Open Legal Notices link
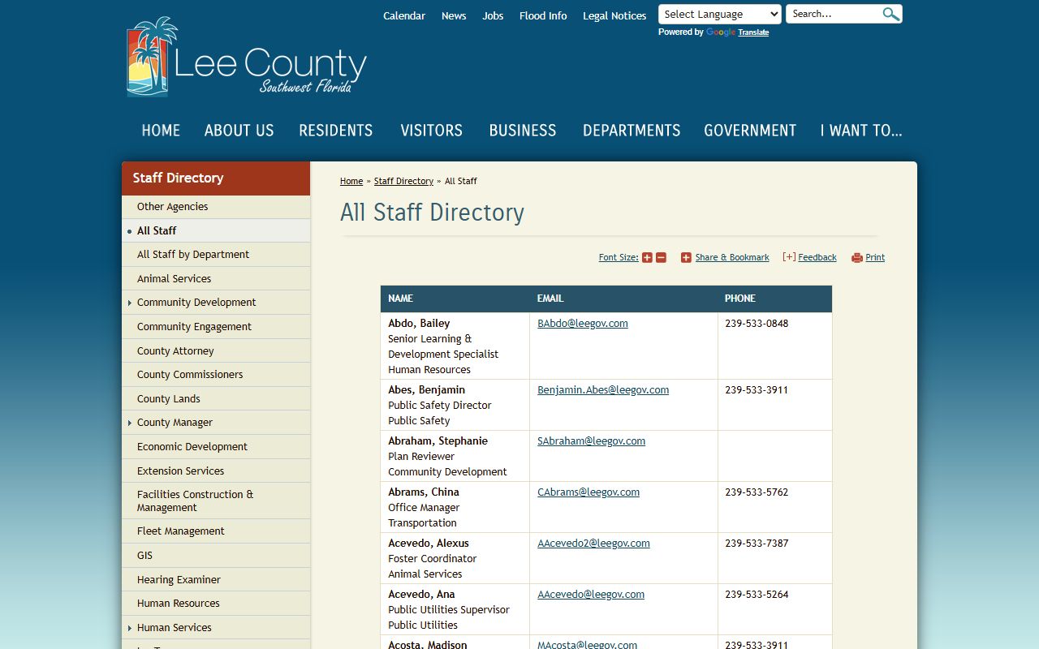The height and width of the screenshot is (649, 1039). coord(614,15)
